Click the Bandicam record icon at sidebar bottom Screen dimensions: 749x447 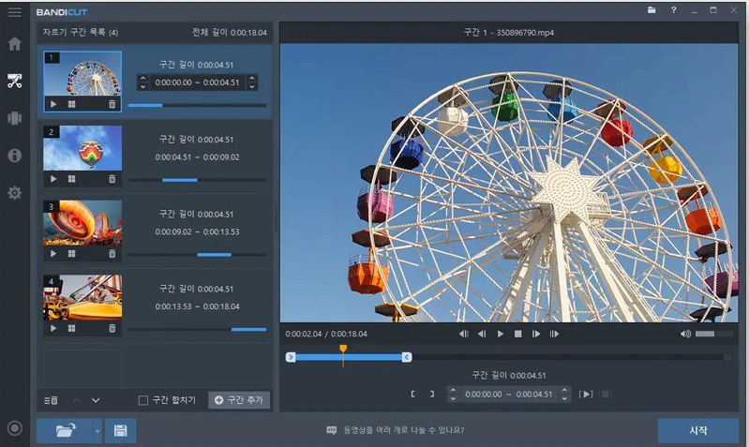pyautogui.click(x=14, y=428)
